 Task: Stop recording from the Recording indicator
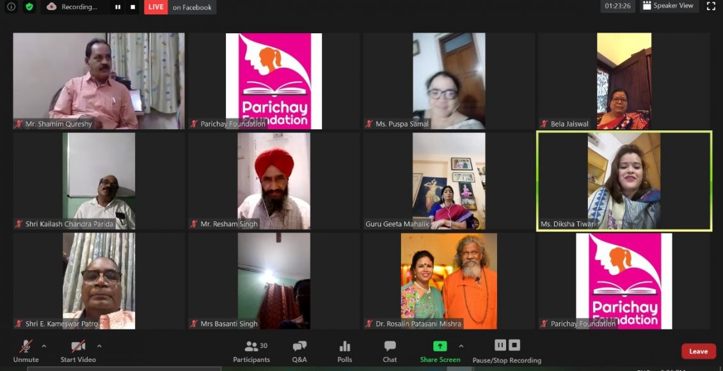(133, 7)
